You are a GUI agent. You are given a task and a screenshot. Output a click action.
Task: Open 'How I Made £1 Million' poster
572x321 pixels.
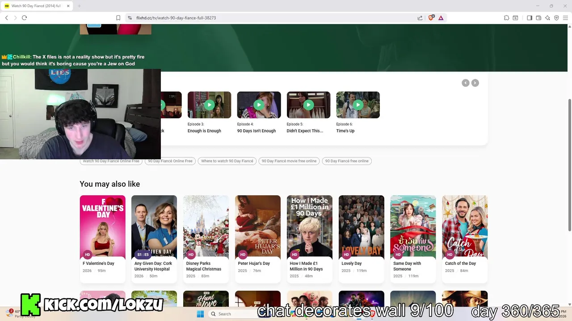(x=310, y=226)
